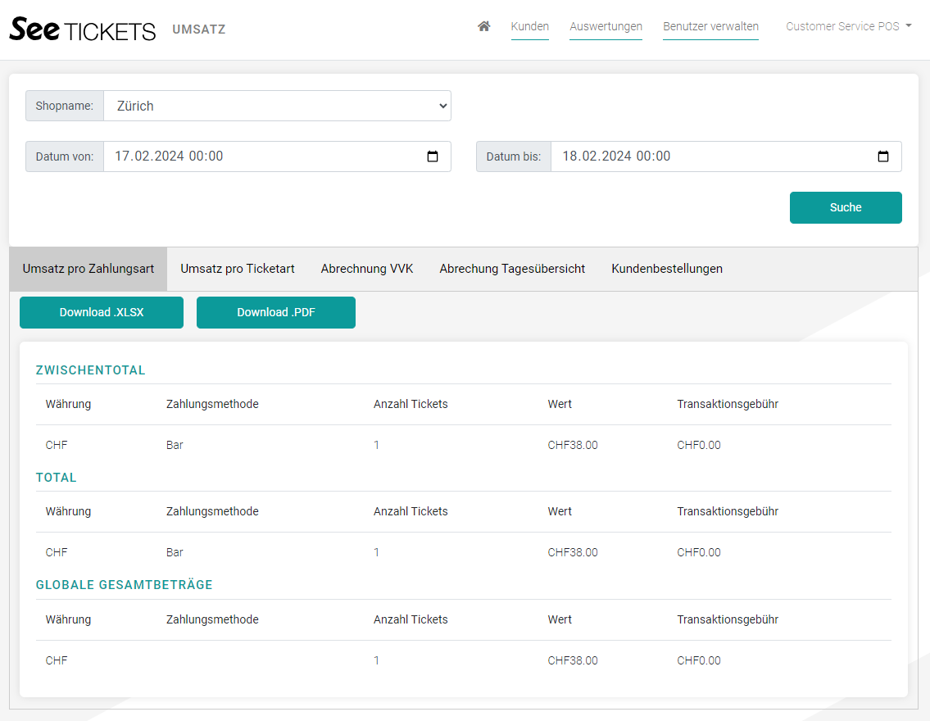The height and width of the screenshot is (721, 930).
Task: Switch to Umsatz pro Ticketart tab
Action: click(x=238, y=269)
